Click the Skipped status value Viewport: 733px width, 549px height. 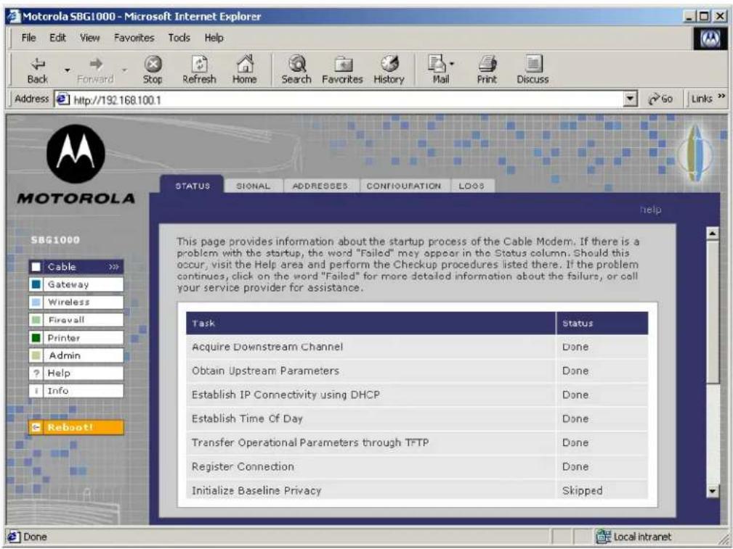(x=582, y=491)
